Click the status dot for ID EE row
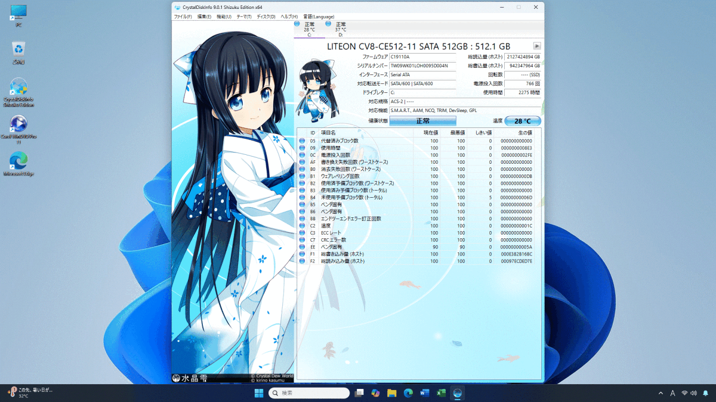The height and width of the screenshot is (402, 716). click(302, 247)
